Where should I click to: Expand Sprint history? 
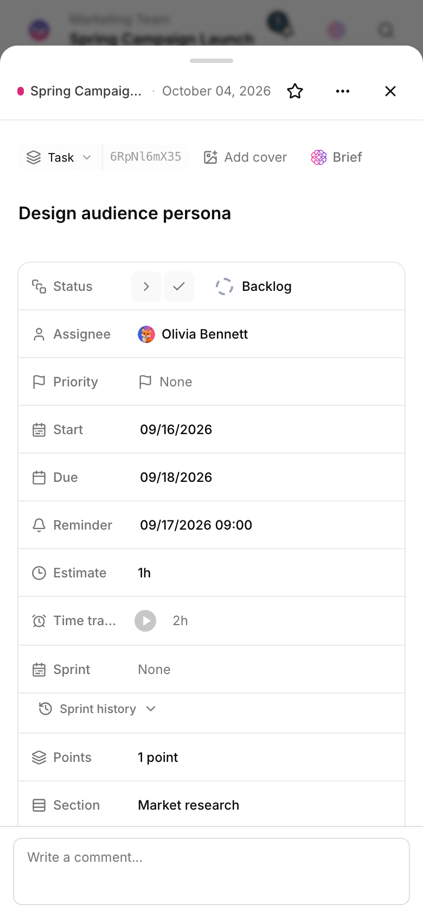pyautogui.click(x=98, y=709)
